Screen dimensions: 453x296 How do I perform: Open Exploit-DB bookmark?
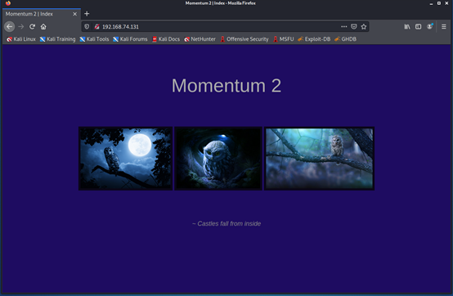tap(314, 39)
